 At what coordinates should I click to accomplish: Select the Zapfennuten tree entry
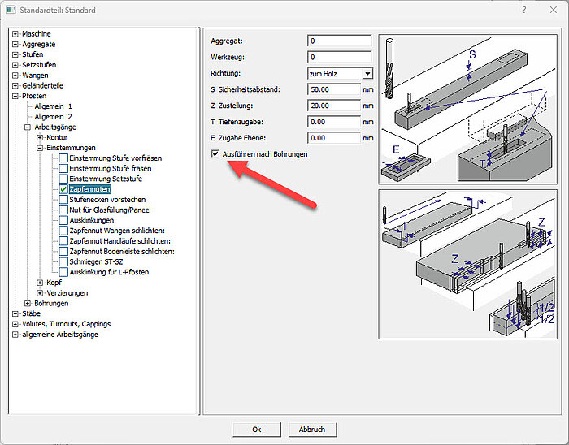pos(89,189)
